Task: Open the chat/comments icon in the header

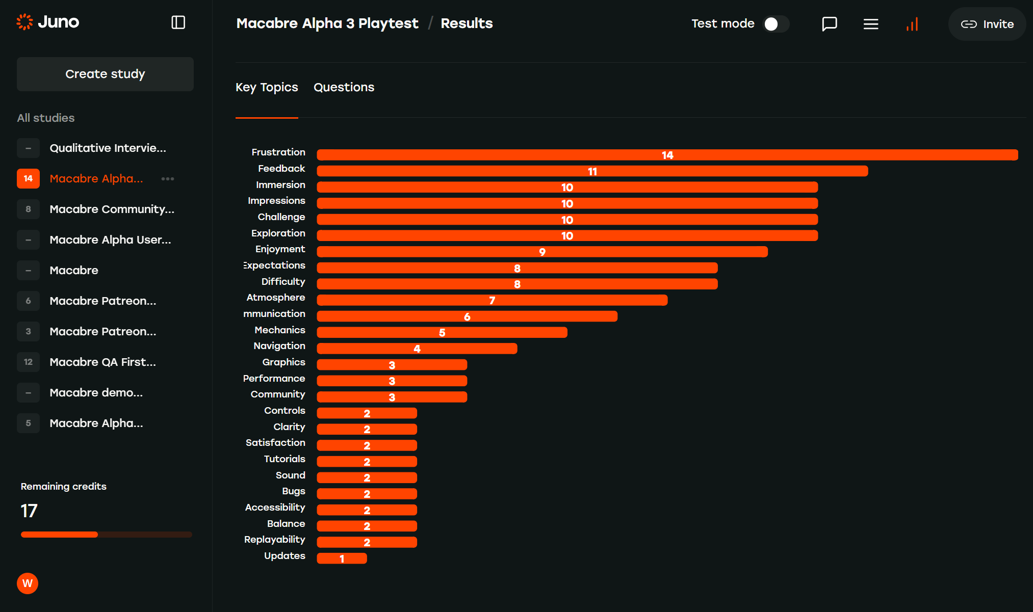Action: pos(830,23)
